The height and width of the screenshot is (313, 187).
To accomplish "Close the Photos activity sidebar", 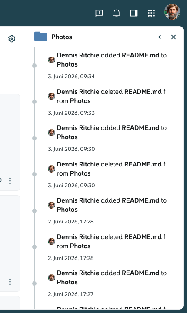I will pos(174,37).
